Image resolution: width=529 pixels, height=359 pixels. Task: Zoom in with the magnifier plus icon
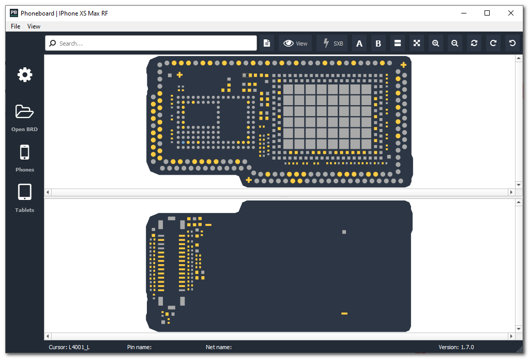click(x=435, y=44)
